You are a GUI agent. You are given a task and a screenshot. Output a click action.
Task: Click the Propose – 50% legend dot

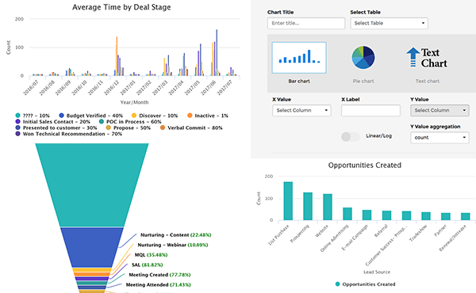109,127
